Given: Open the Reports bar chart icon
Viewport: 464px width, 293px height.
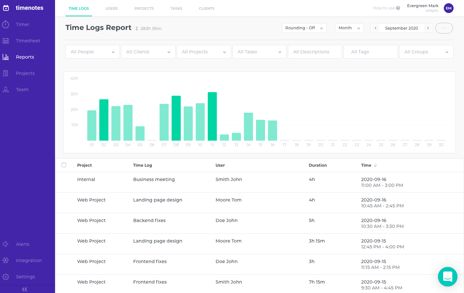Looking at the screenshot, I should (6, 57).
